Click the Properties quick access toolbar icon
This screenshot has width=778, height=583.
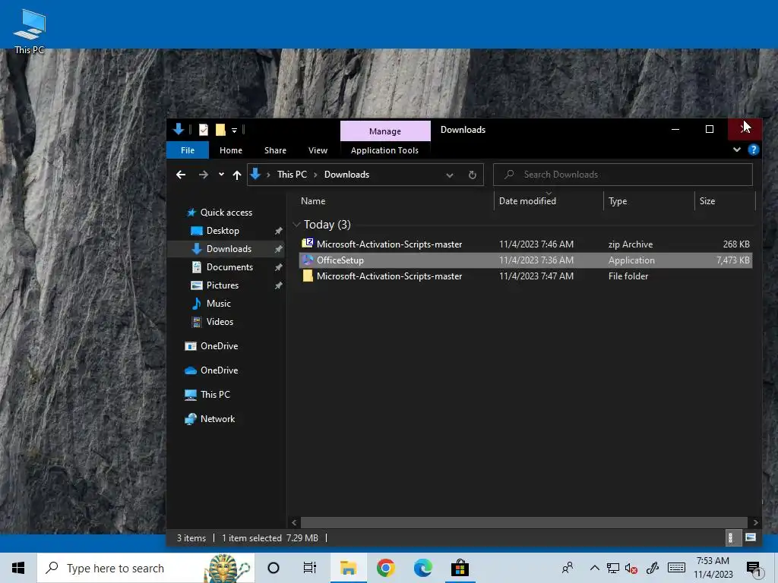(x=204, y=130)
